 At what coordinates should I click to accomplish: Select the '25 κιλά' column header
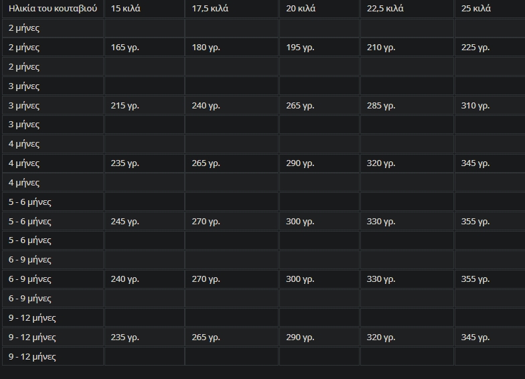coord(490,9)
